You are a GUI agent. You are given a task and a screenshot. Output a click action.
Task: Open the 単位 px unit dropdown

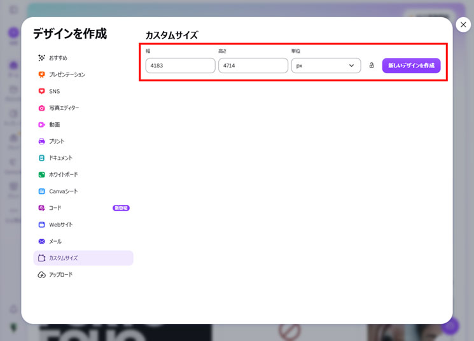326,66
